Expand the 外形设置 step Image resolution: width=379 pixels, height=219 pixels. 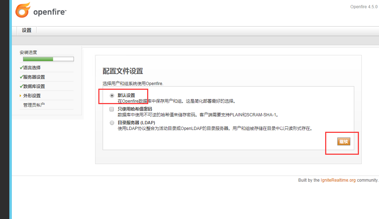pyautogui.click(x=32, y=95)
